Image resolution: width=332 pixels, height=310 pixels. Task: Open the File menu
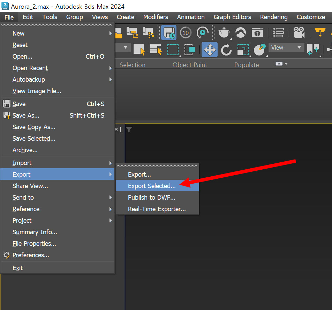point(9,17)
